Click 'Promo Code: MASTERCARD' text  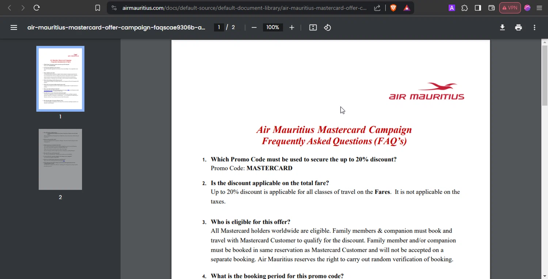pyautogui.click(x=252, y=168)
